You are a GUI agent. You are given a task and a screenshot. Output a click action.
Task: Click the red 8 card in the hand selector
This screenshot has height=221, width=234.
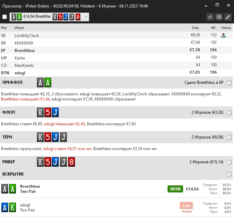pos(78,17)
